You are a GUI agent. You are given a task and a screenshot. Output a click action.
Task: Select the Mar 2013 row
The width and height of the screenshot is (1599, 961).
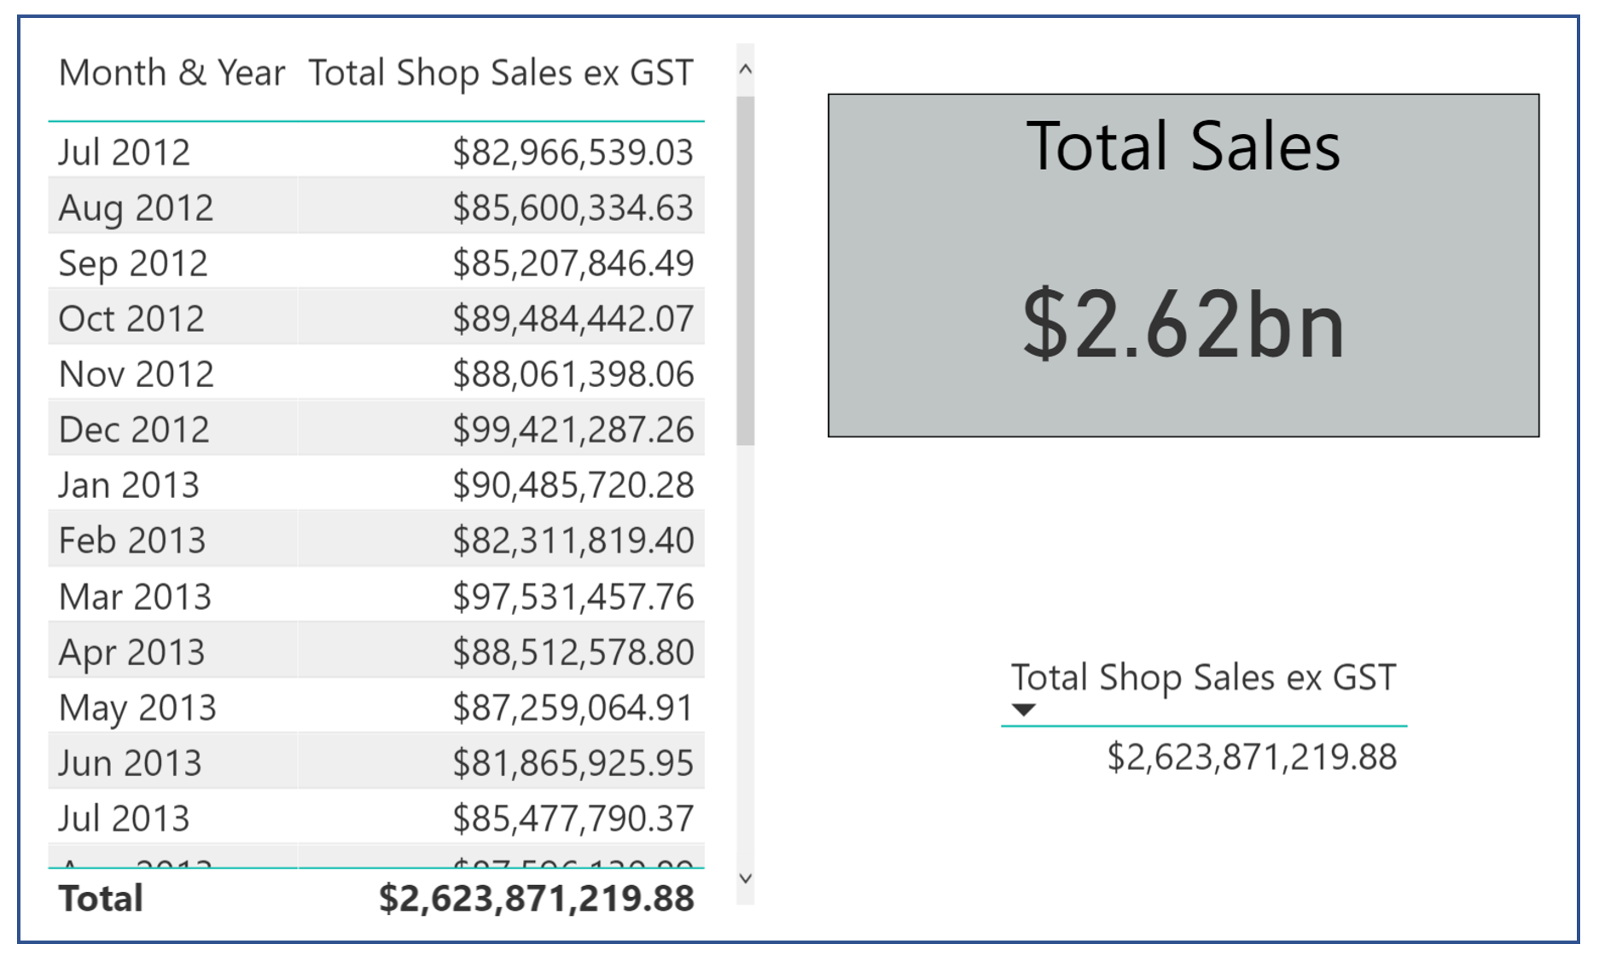point(376,596)
